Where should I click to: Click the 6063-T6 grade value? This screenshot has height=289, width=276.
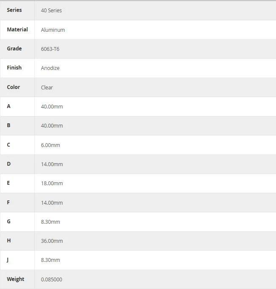point(50,49)
